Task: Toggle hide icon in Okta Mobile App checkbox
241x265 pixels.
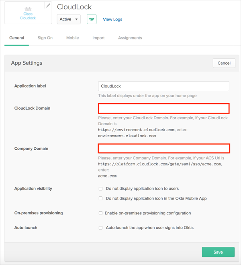Action: pos(101,198)
